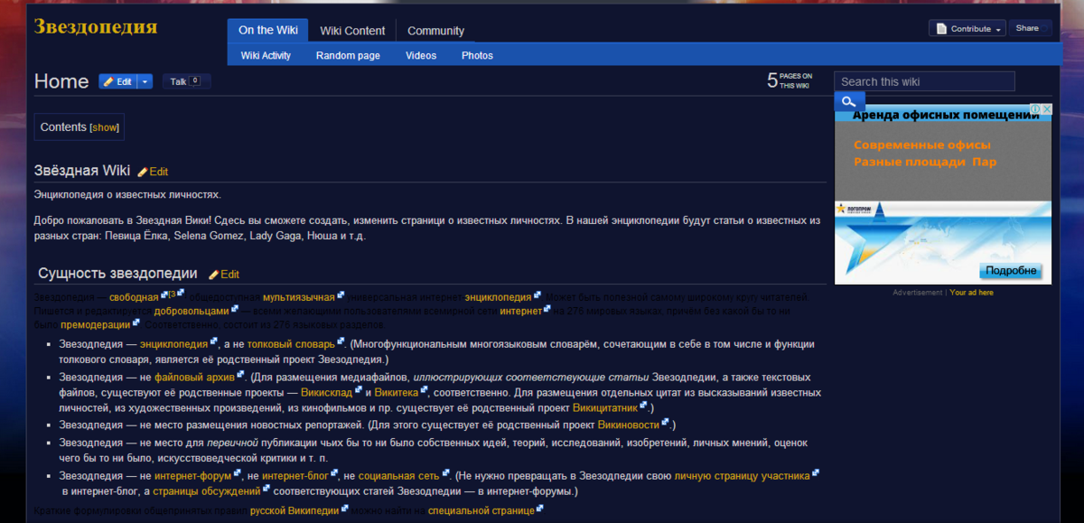Go to Wiki Activity

coord(266,55)
